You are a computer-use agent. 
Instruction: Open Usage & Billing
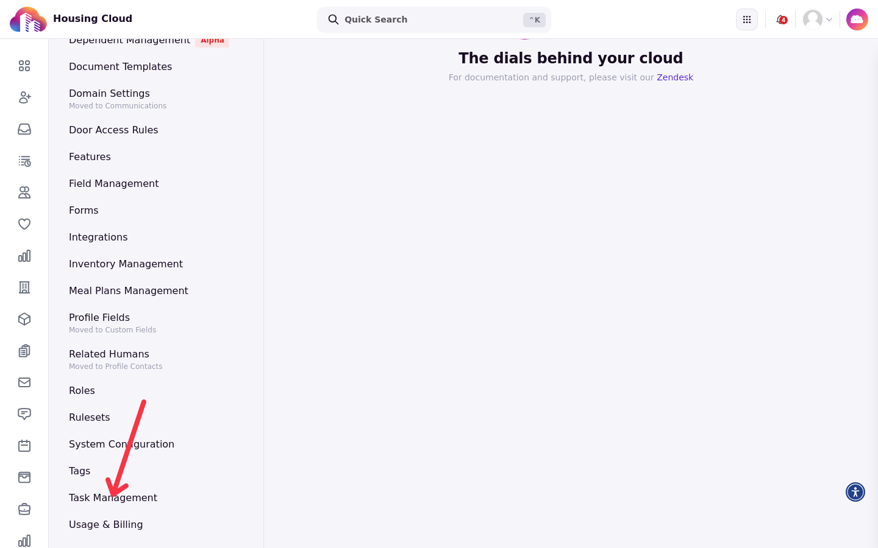(105, 524)
